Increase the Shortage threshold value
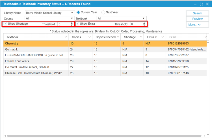212x140 pixels. tap(72, 23)
